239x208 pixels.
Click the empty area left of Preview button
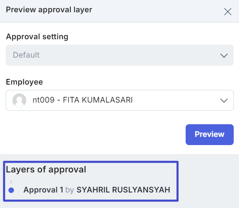[x=94, y=134]
